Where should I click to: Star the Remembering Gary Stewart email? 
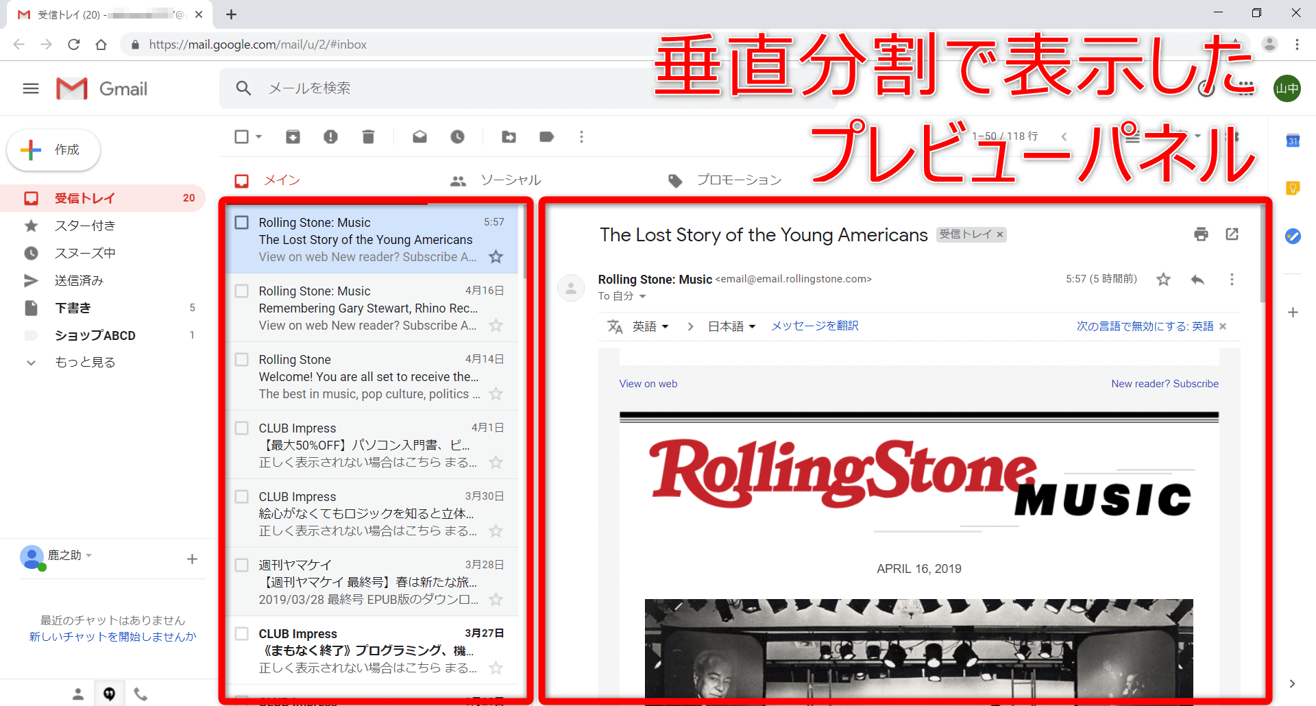click(x=496, y=326)
